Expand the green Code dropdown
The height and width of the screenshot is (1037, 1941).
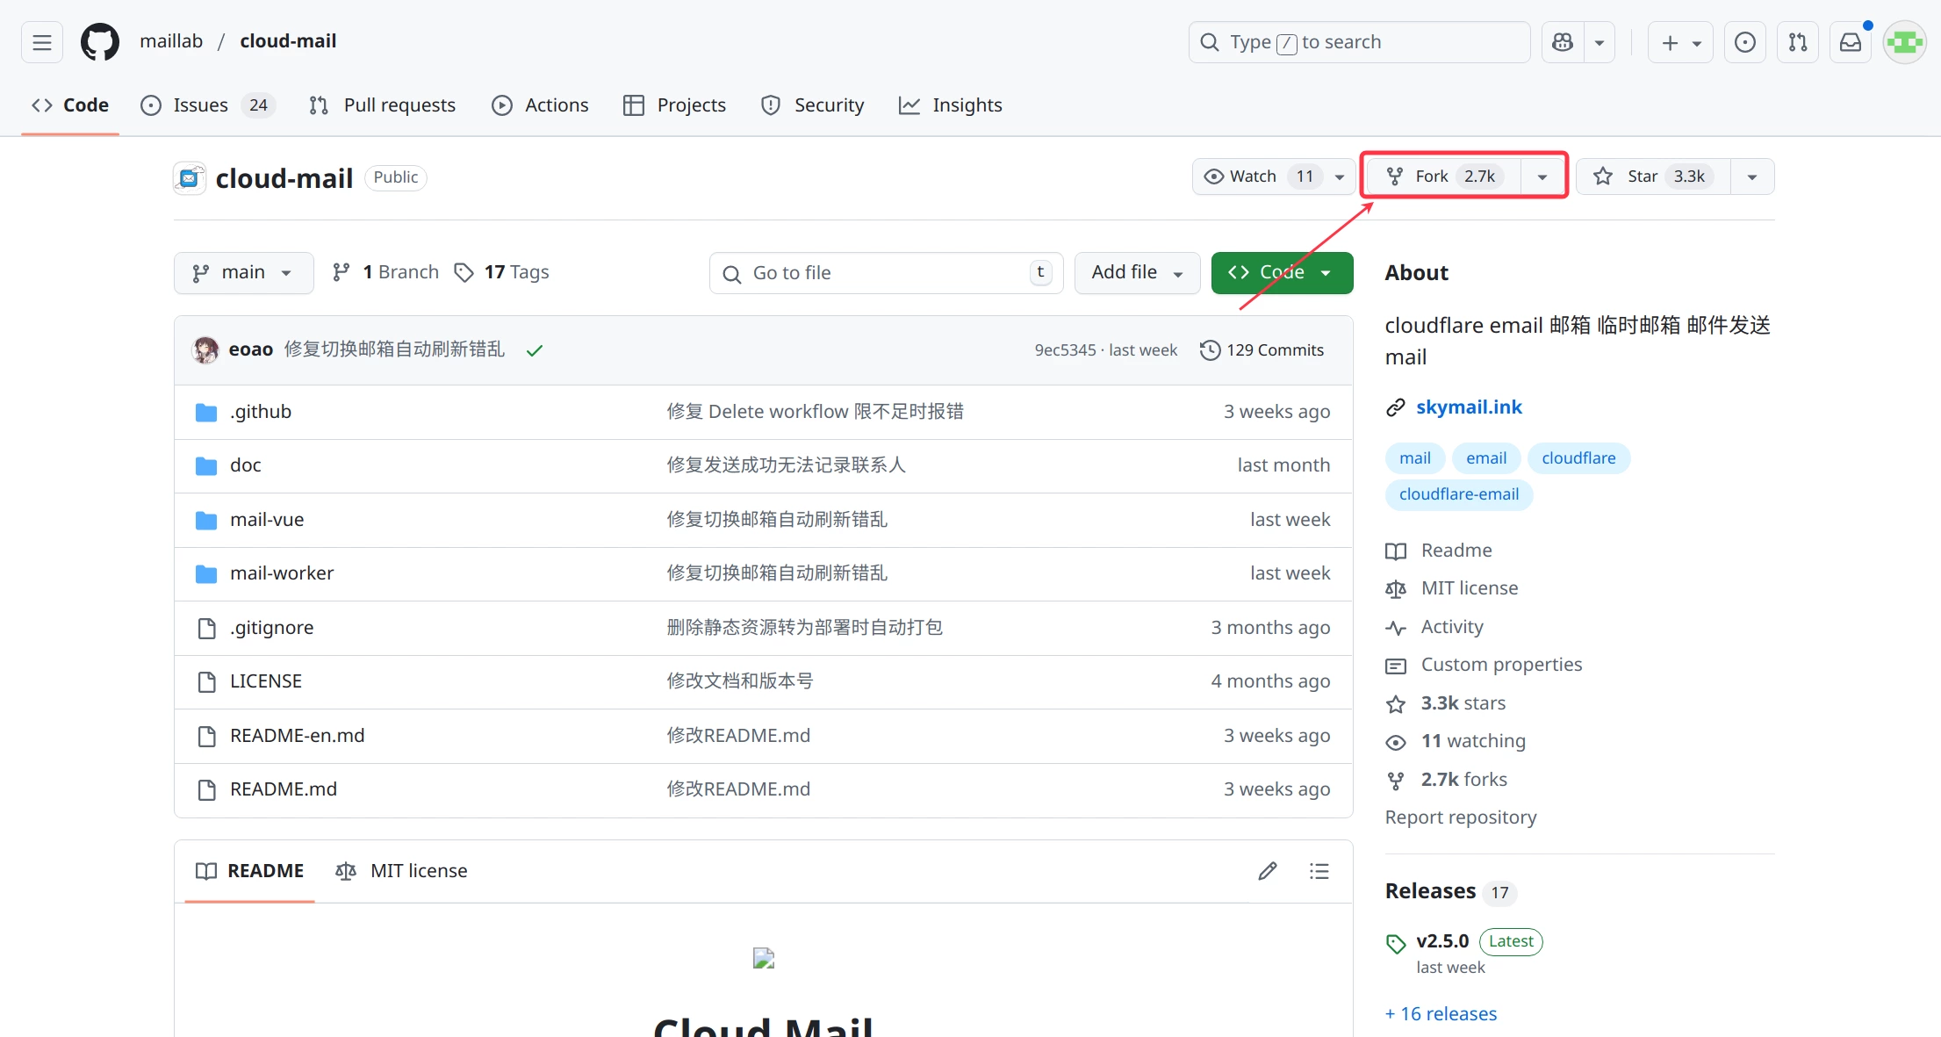click(x=1281, y=273)
